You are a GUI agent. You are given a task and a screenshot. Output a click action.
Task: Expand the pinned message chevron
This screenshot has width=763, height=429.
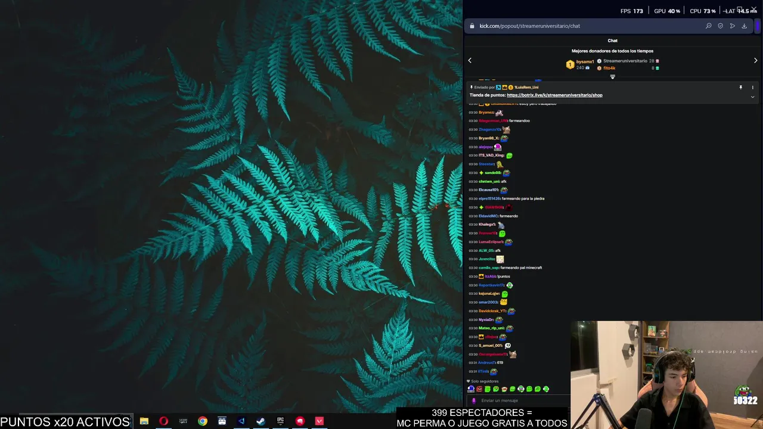(x=752, y=97)
